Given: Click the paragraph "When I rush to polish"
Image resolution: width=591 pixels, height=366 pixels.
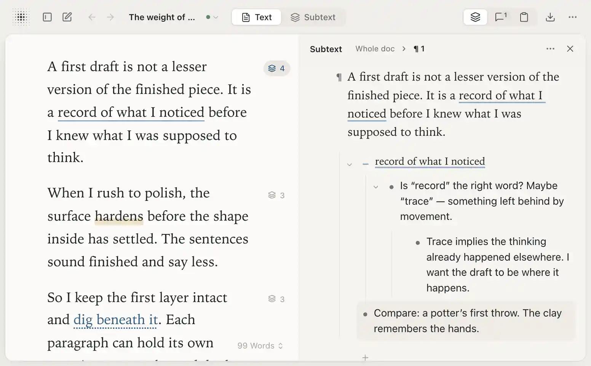Looking at the screenshot, I should point(148,228).
